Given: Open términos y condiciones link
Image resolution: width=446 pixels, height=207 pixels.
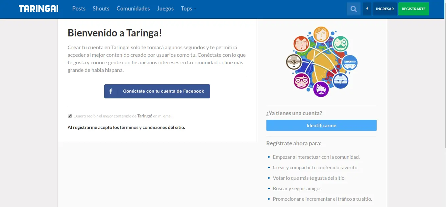Looking at the screenshot, I should 143,127.
